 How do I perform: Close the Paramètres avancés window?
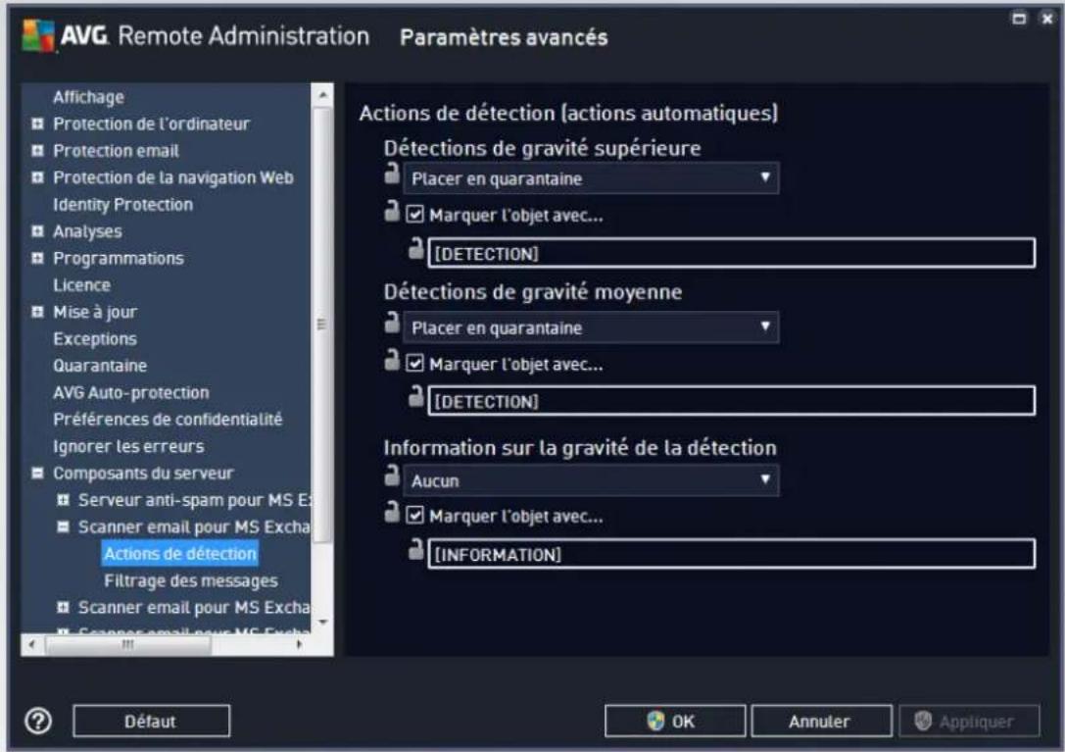point(1047,19)
